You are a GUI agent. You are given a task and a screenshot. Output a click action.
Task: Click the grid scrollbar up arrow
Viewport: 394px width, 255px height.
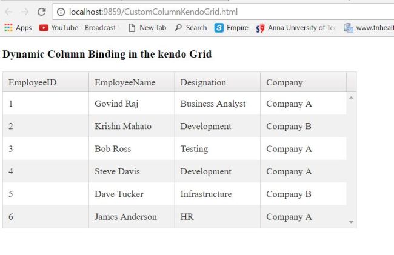coord(352,98)
